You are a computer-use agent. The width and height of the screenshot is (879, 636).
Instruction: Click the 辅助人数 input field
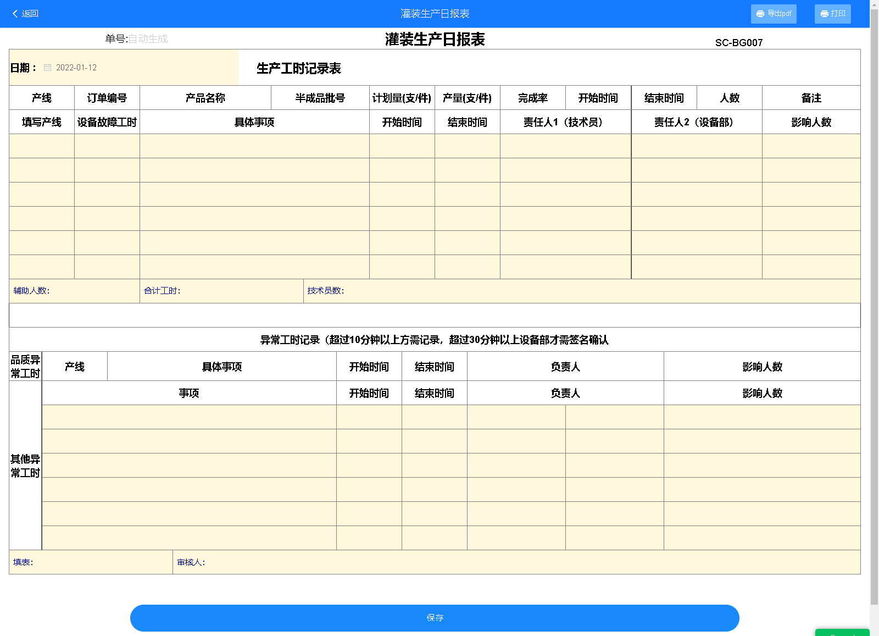coord(93,291)
